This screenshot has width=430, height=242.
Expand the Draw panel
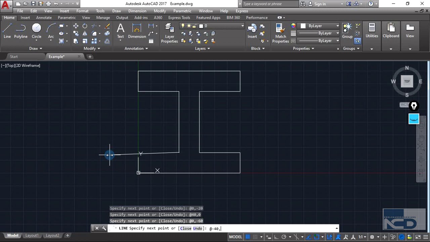pyautogui.click(x=36, y=48)
